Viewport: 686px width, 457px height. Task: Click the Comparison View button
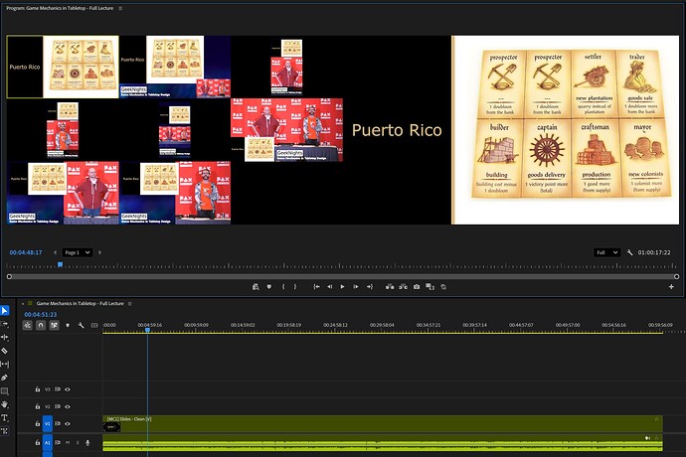pos(430,287)
